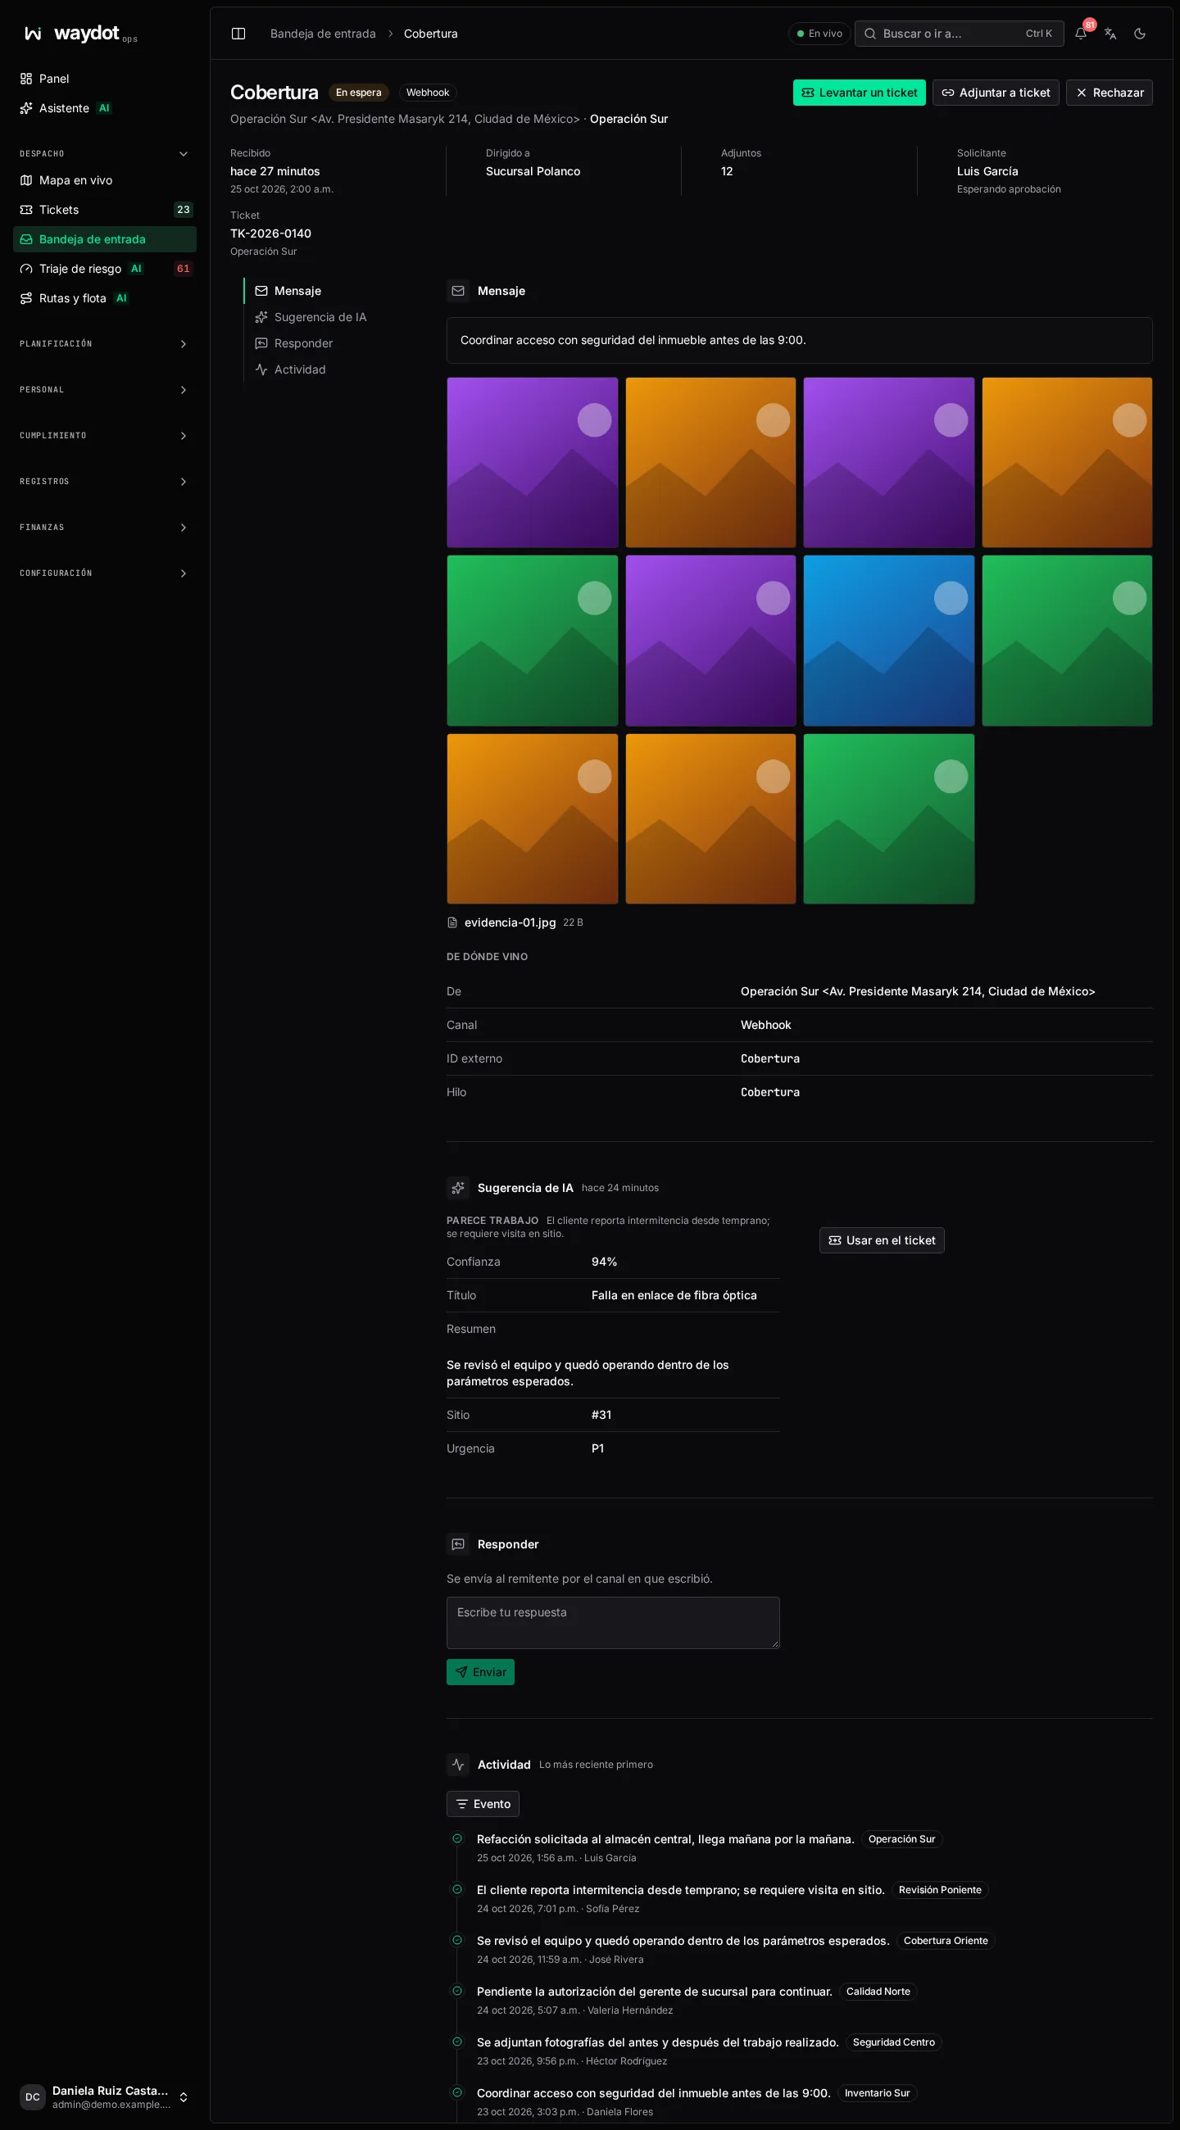1180x2130 pixels.
Task: Expand the Registros section
Action: click(105, 482)
